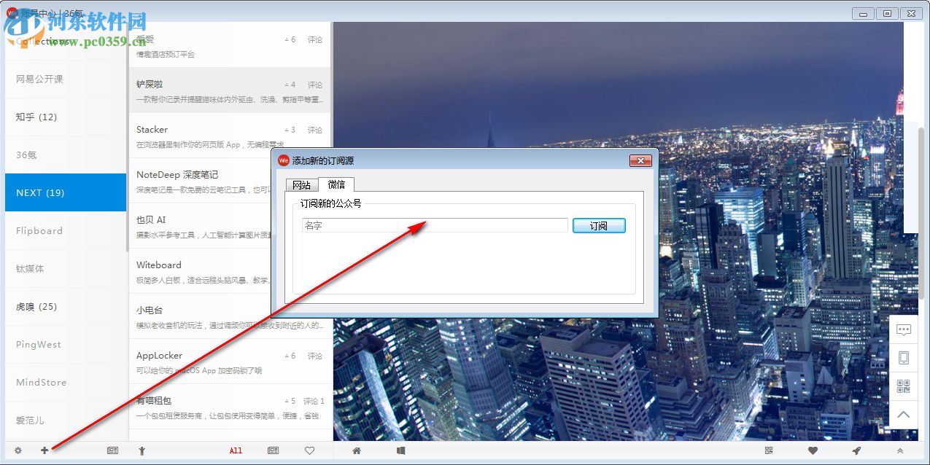Open the 虎嗅 (25) feed in sidebar
Viewport: 930px width, 465px height.
[35, 307]
